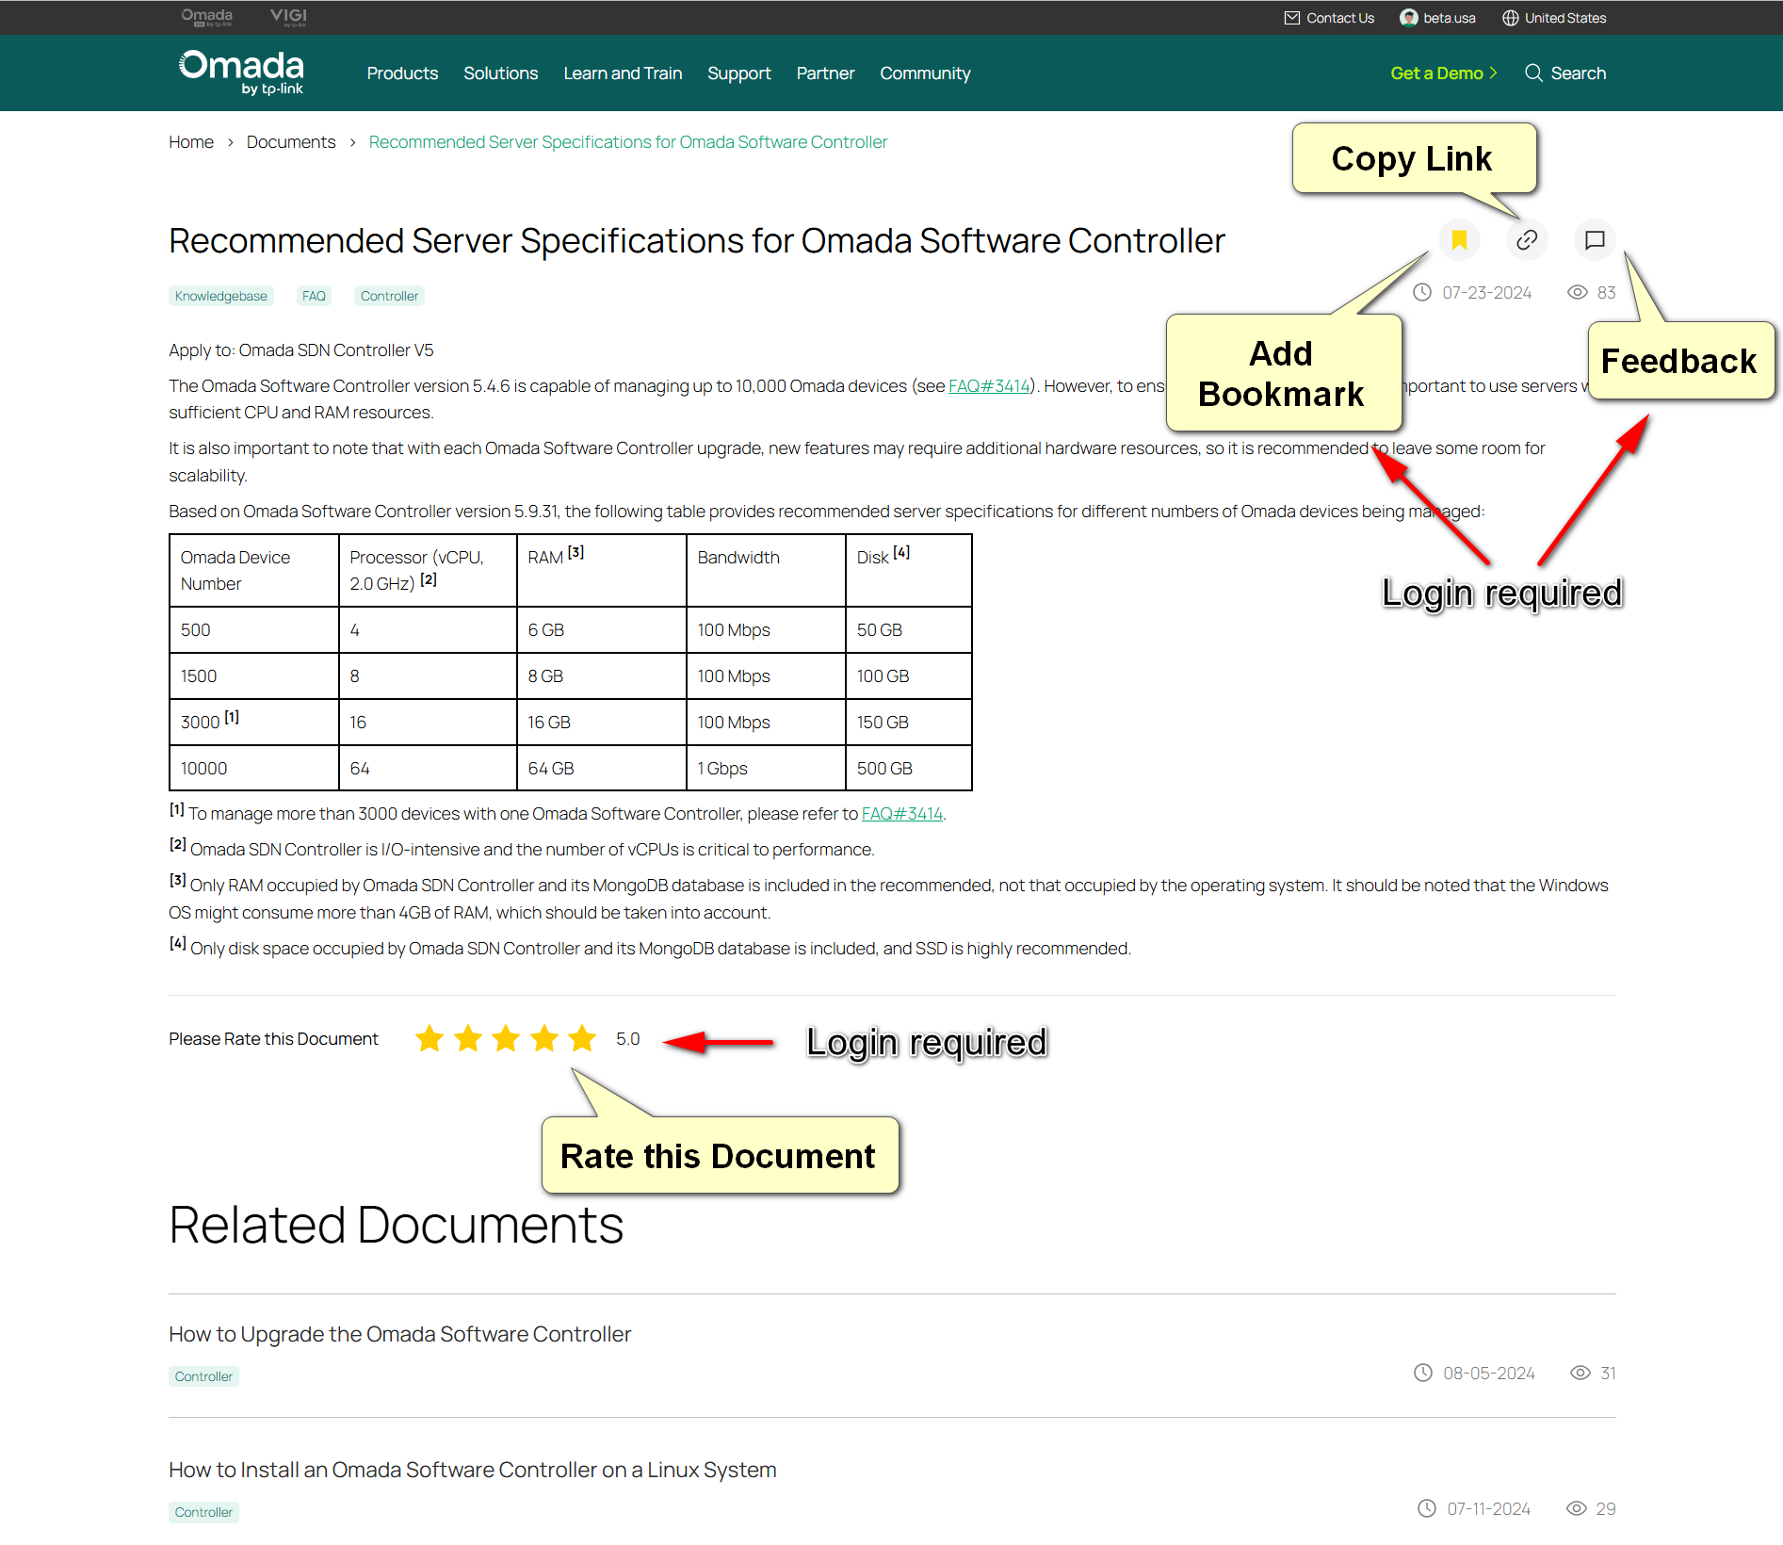Click the Search text in header
The image size is (1783, 1545).
(1579, 73)
